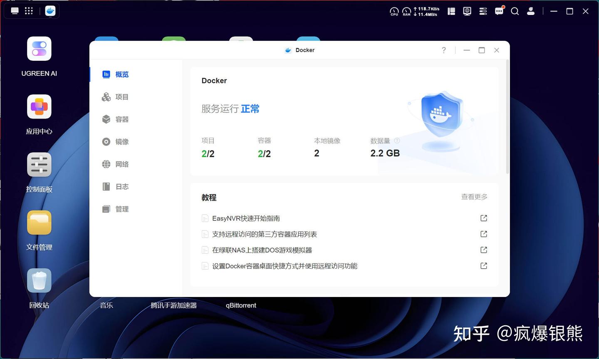Viewport: 599px width, 359px height.
Task: Open external link icon for 设置Docker容器桌面快捷方式 tutorial
Action: point(484,265)
